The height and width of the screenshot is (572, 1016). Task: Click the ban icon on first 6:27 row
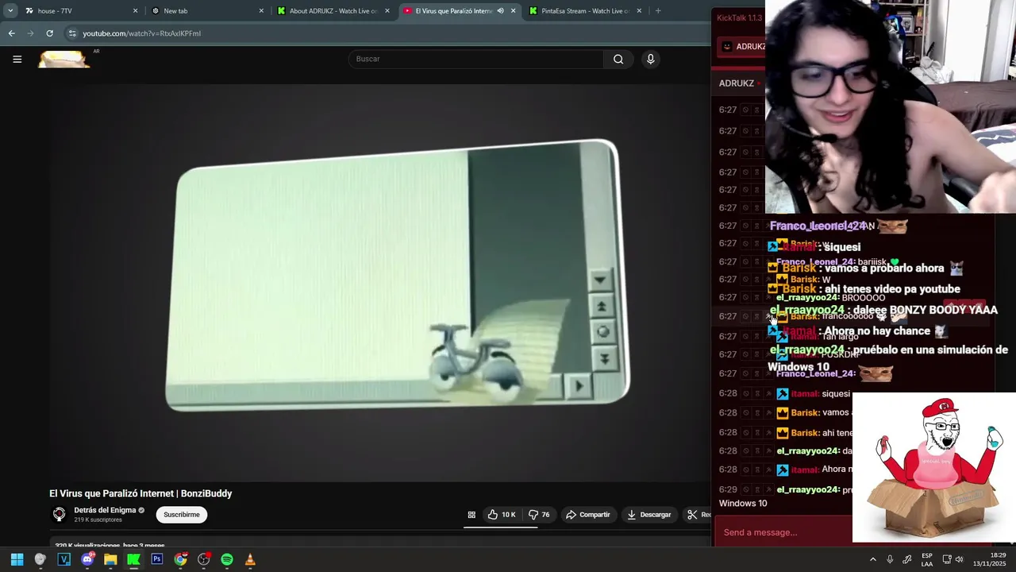coord(745,110)
